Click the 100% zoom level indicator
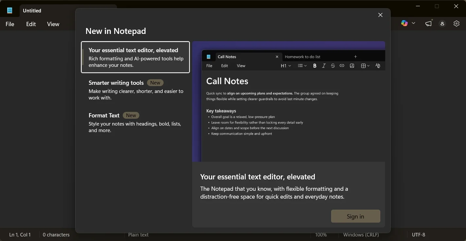This screenshot has height=241, width=466. point(321,234)
